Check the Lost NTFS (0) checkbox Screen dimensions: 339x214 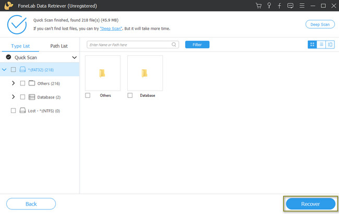(13, 110)
